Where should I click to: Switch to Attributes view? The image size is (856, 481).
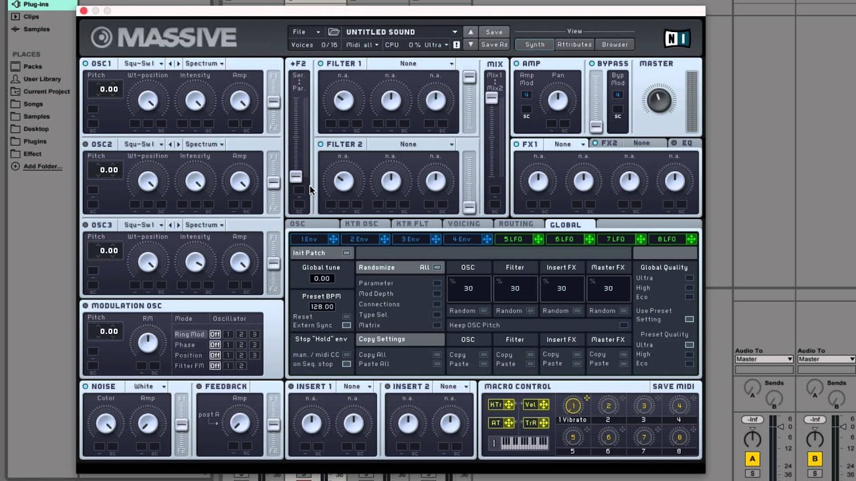(574, 44)
